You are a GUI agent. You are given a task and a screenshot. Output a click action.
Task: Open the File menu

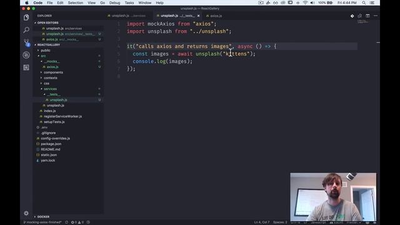point(50,2)
